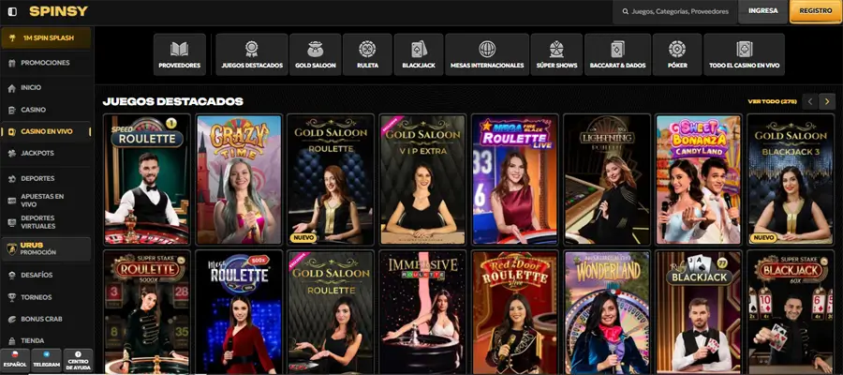This screenshot has width=843, height=375.
Task: Open the Lightning Roulette game thumbnail
Action: (607, 180)
